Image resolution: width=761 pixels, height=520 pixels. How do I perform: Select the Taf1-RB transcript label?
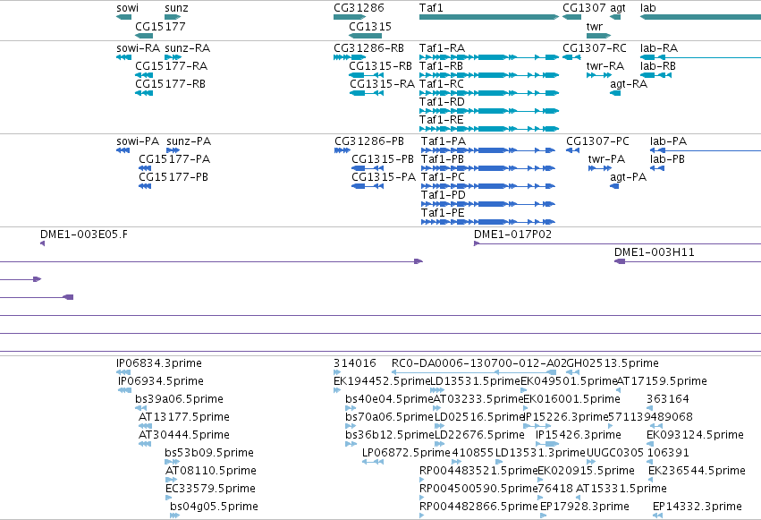441,66
